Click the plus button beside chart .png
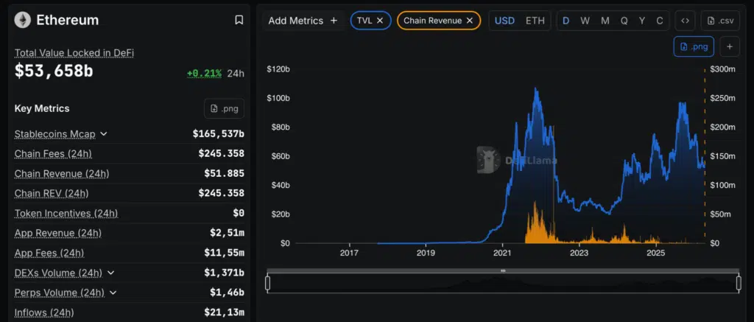The height and width of the screenshot is (322, 754). [730, 46]
